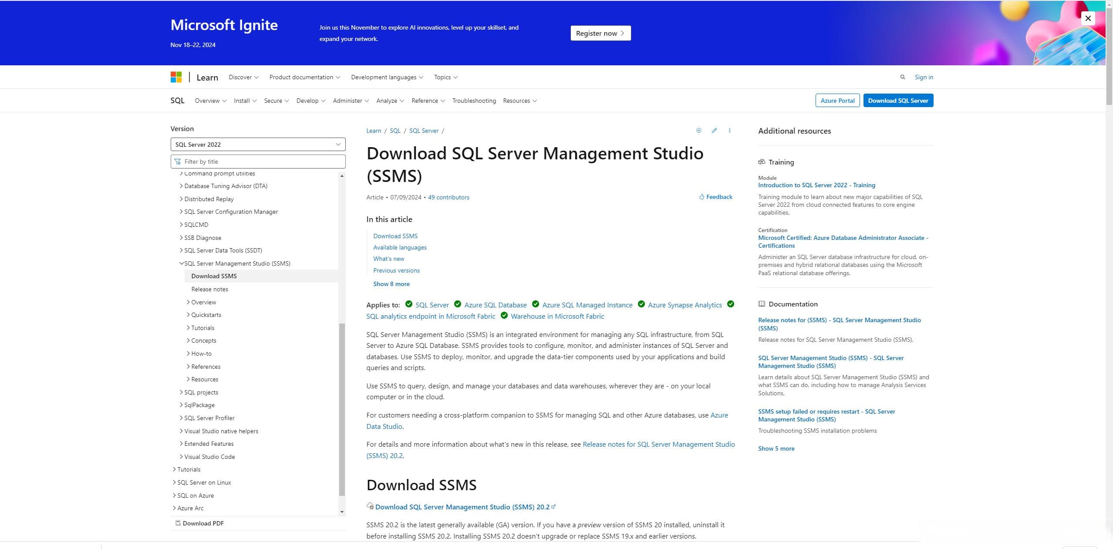Open Introduction to SQL Server 2022 Training link
The width and height of the screenshot is (1113, 549).
(x=816, y=185)
